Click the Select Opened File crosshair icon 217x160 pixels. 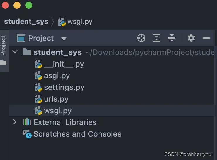141,38
